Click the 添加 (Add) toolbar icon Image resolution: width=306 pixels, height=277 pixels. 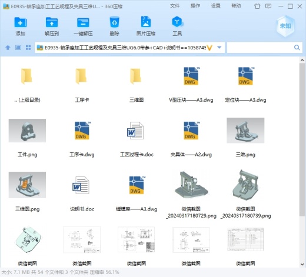click(x=21, y=22)
